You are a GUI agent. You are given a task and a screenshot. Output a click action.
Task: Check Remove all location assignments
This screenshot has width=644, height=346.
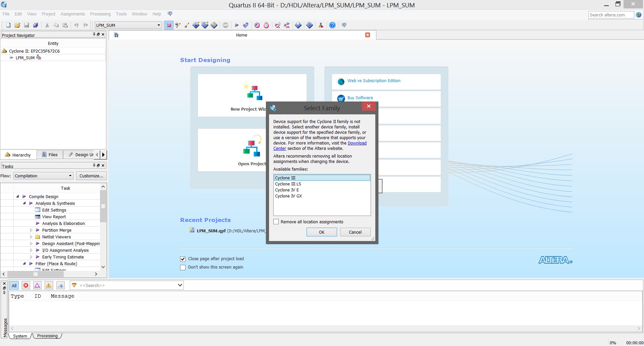[276, 222]
